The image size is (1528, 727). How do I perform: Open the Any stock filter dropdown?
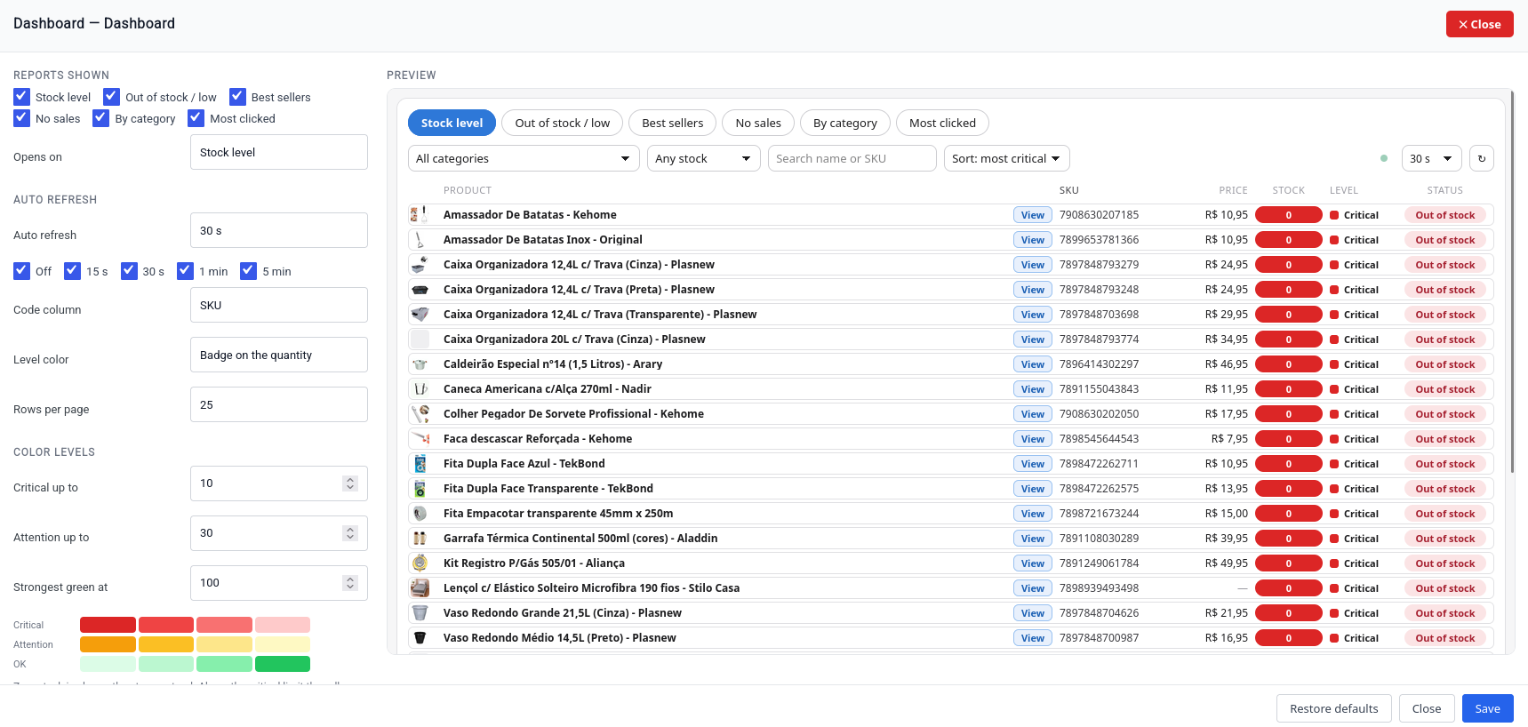[703, 158]
